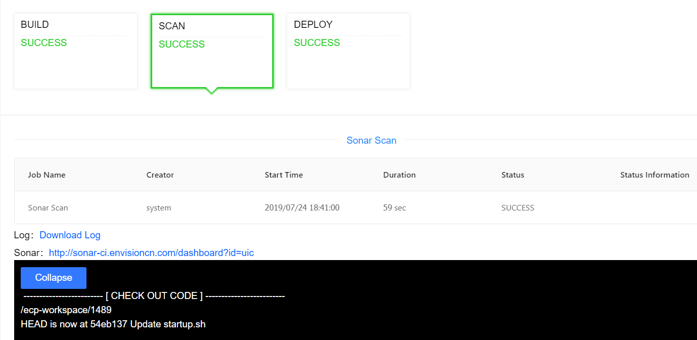
Task: Open the sonar-ci dashboard URL link
Action: point(151,252)
